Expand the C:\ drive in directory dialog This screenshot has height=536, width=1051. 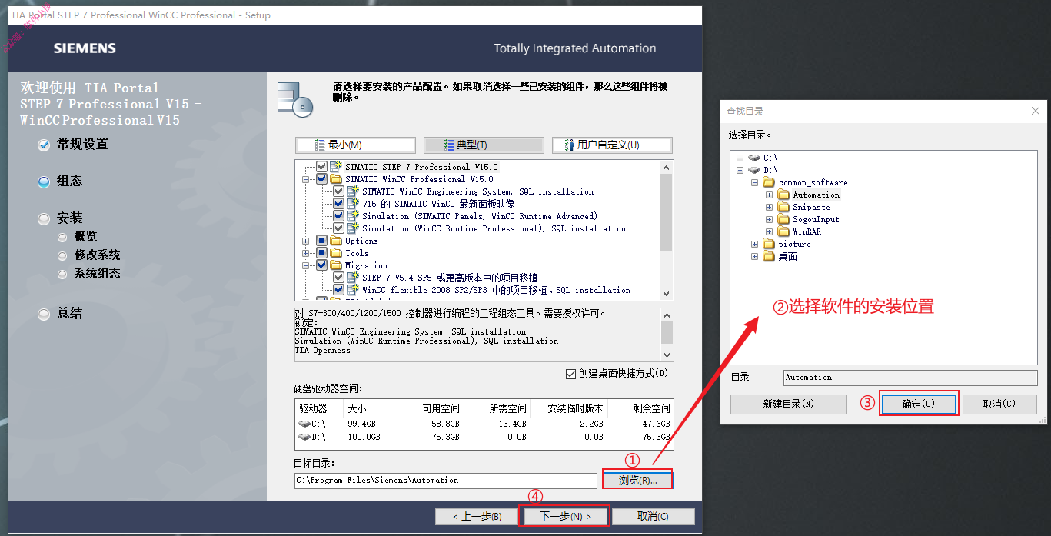[x=740, y=158]
